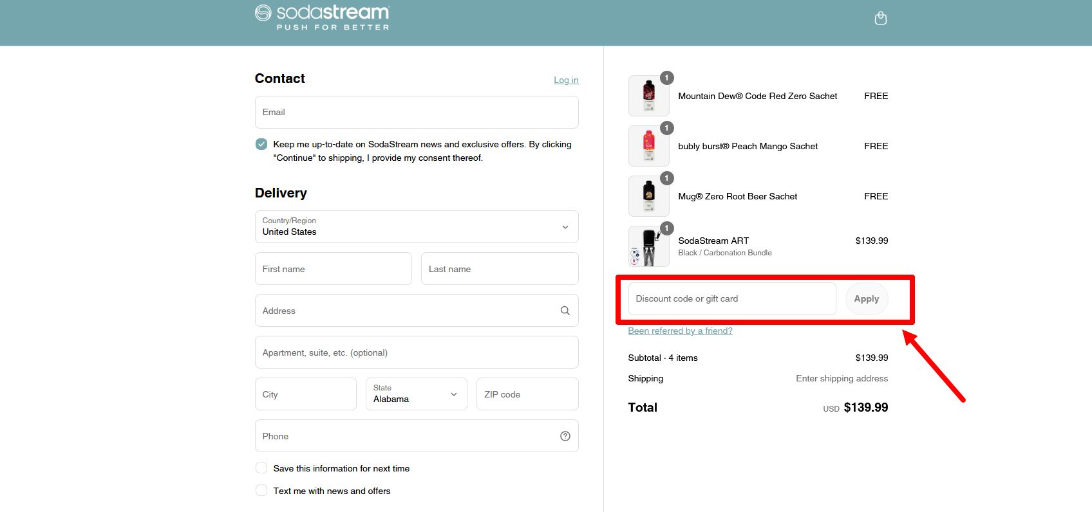Viewport: 1092px width, 512px height.
Task: Enable Text me with news and offers
Action: point(261,491)
